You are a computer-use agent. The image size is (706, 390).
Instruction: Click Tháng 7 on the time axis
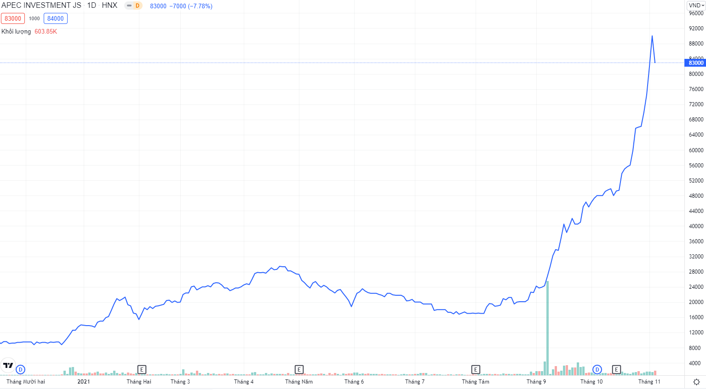(x=415, y=382)
